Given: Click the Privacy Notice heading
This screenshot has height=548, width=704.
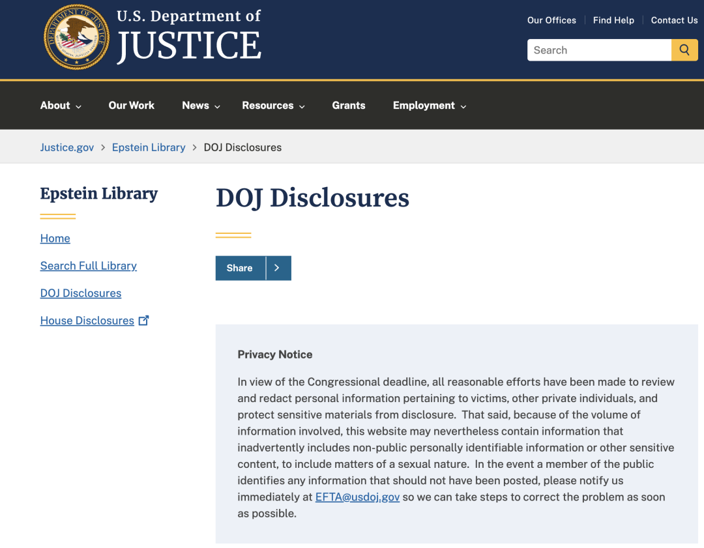Looking at the screenshot, I should coord(275,354).
